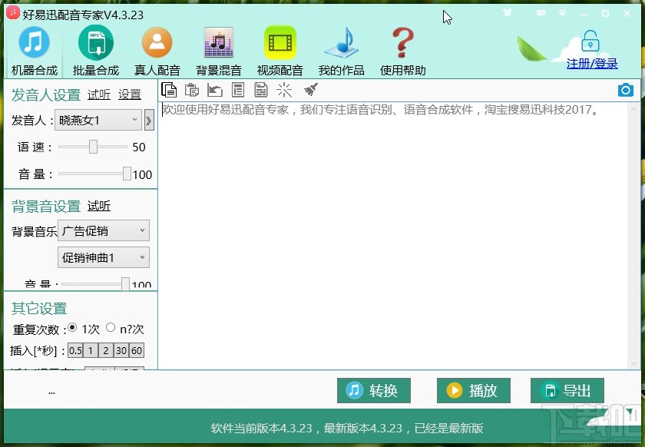Image resolution: width=645 pixels, height=447 pixels.
Task: Select the n?次 repeat radio button
Action: coord(111,328)
